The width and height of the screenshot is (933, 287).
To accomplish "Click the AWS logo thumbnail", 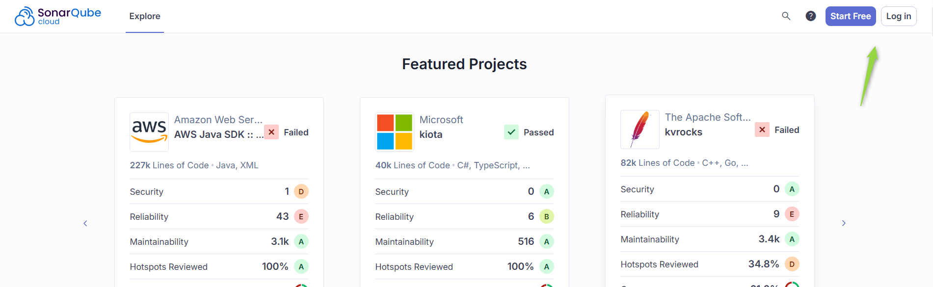I will (x=149, y=132).
